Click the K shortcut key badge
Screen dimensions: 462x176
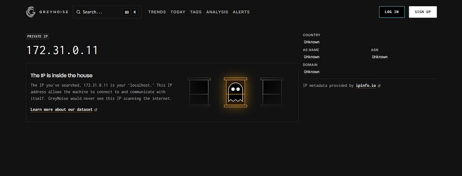click(134, 12)
